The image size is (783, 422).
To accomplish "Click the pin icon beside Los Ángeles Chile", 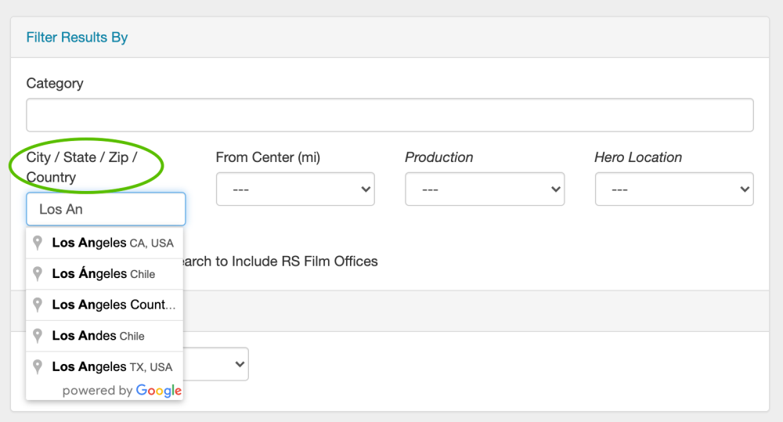I will (37, 274).
